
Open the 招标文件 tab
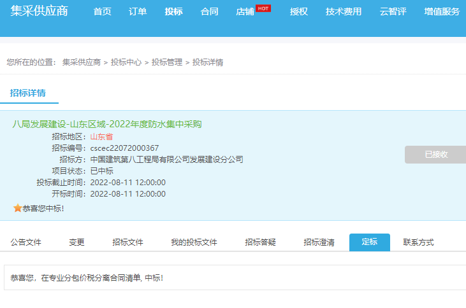(127, 242)
